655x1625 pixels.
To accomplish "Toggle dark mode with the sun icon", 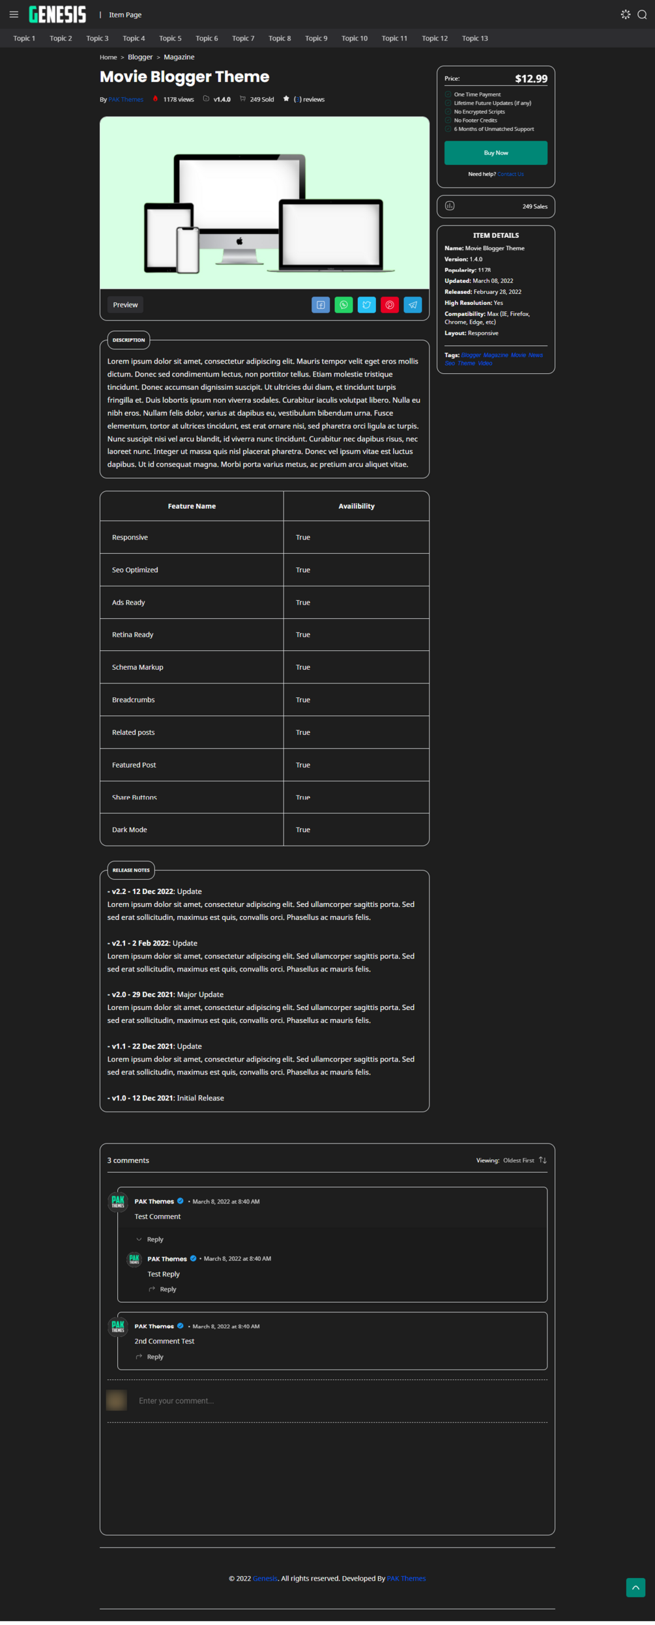I will click(626, 14).
